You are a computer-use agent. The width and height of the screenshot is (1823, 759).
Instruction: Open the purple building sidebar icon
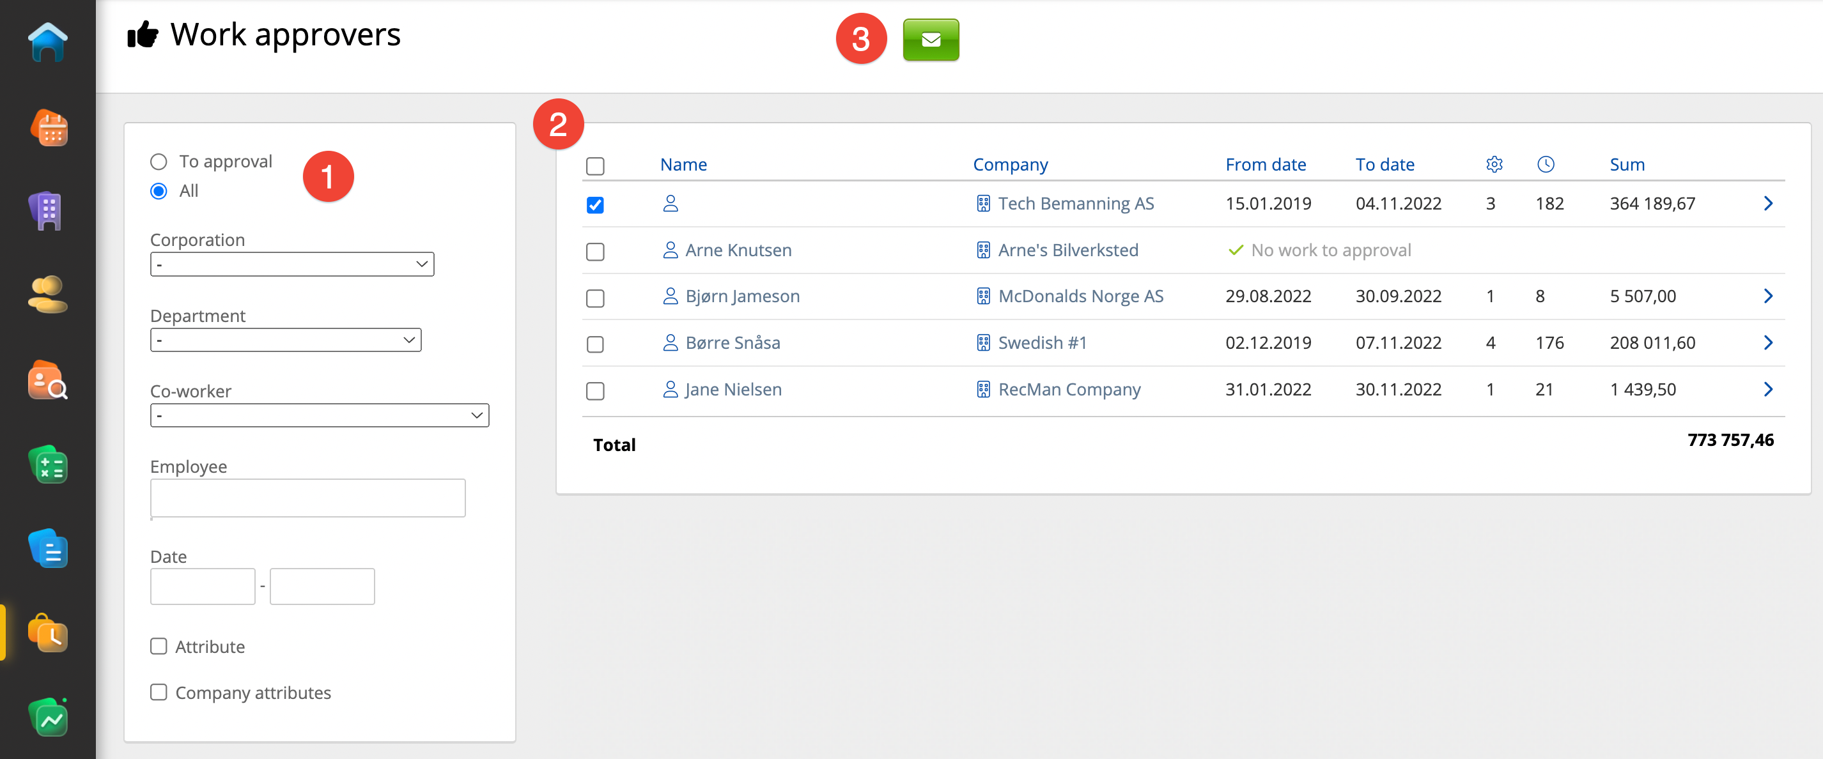[46, 211]
